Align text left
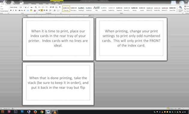This screenshot has width=189, height=114. pyautogui.click(x=39, y=10)
